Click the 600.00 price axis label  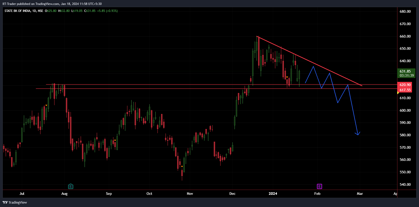[x=405, y=110]
